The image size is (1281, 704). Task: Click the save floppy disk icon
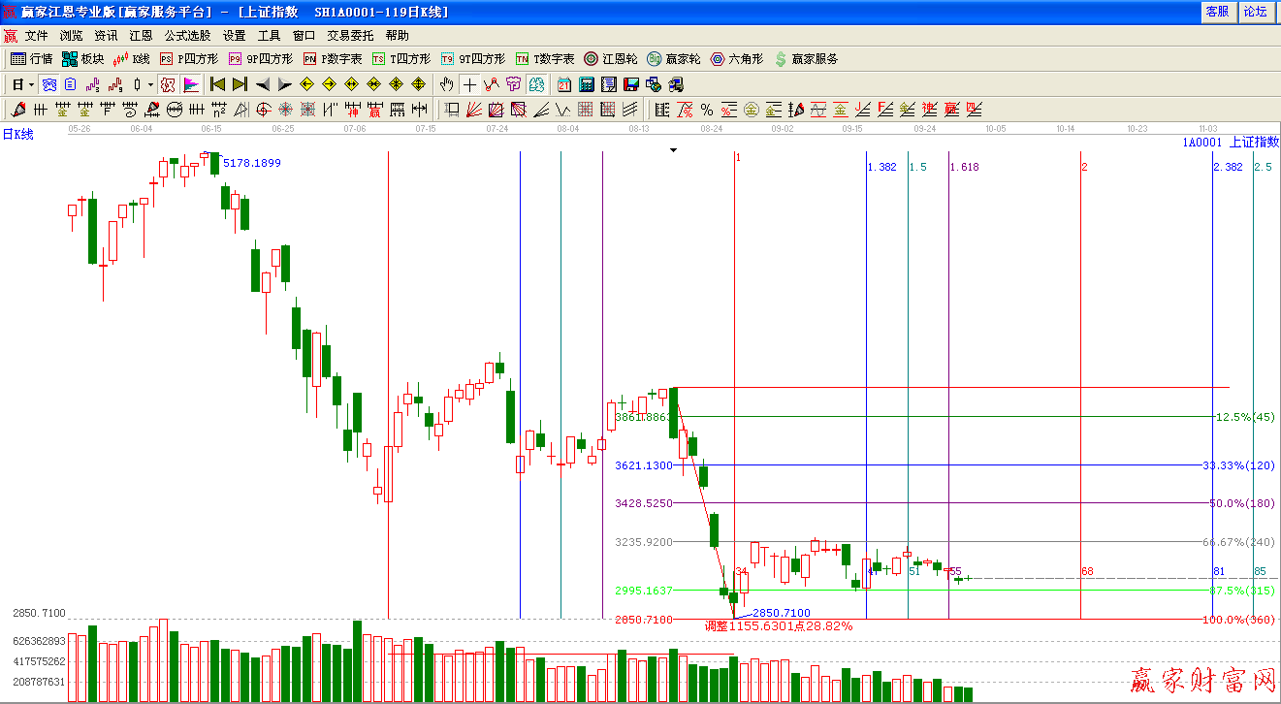(631, 84)
